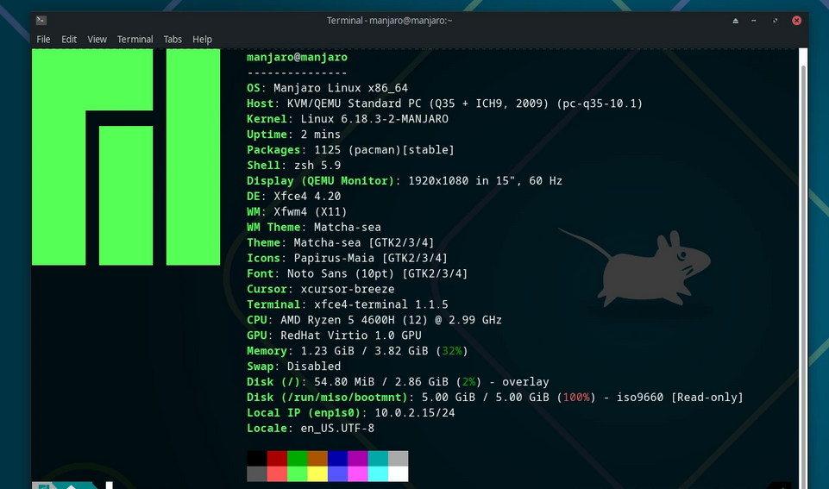Click the Icons: Papirus-Maia line
The height and width of the screenshot is (489, 829).
pos(348,258)
